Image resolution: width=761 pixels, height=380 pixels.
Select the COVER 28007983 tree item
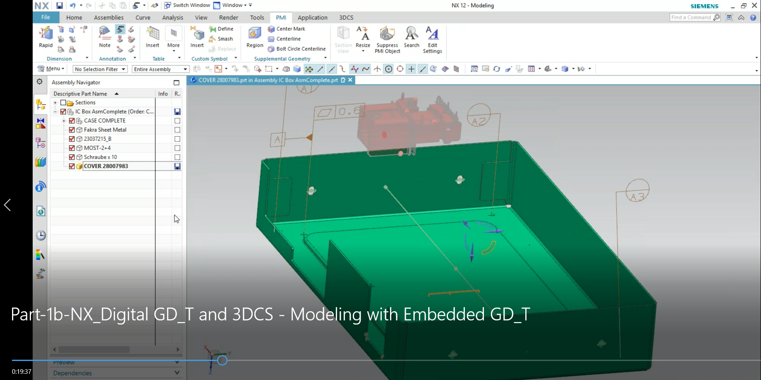[x=106, y=166]
